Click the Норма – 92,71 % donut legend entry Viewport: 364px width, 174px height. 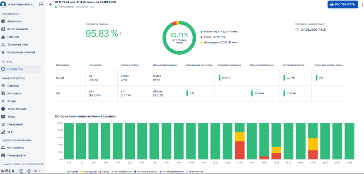pyautogui.click(x=219, y=31)
